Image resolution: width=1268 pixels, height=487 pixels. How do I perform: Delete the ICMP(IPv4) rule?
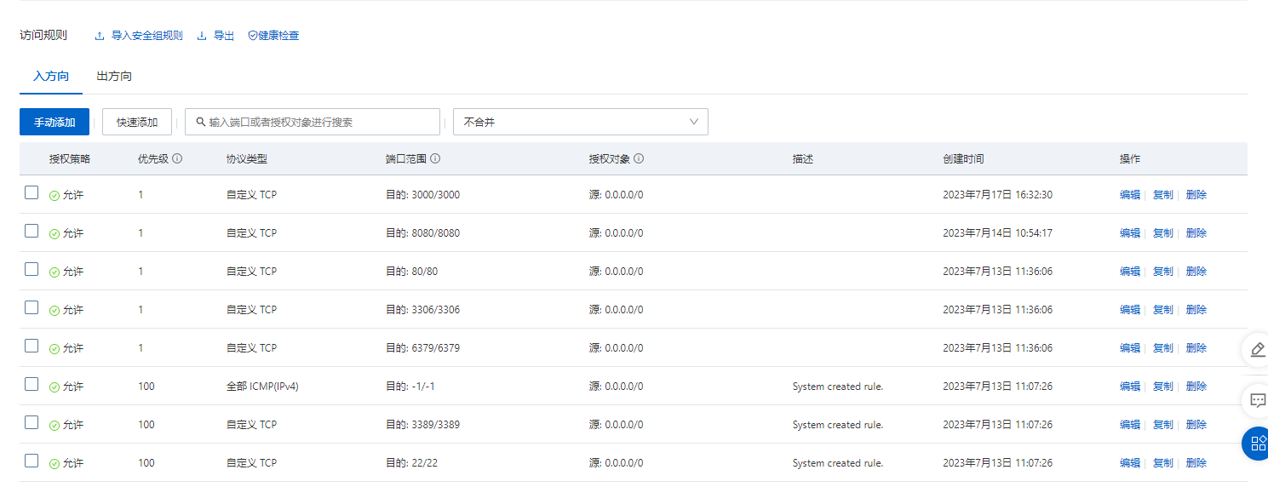pos(1196,387)
